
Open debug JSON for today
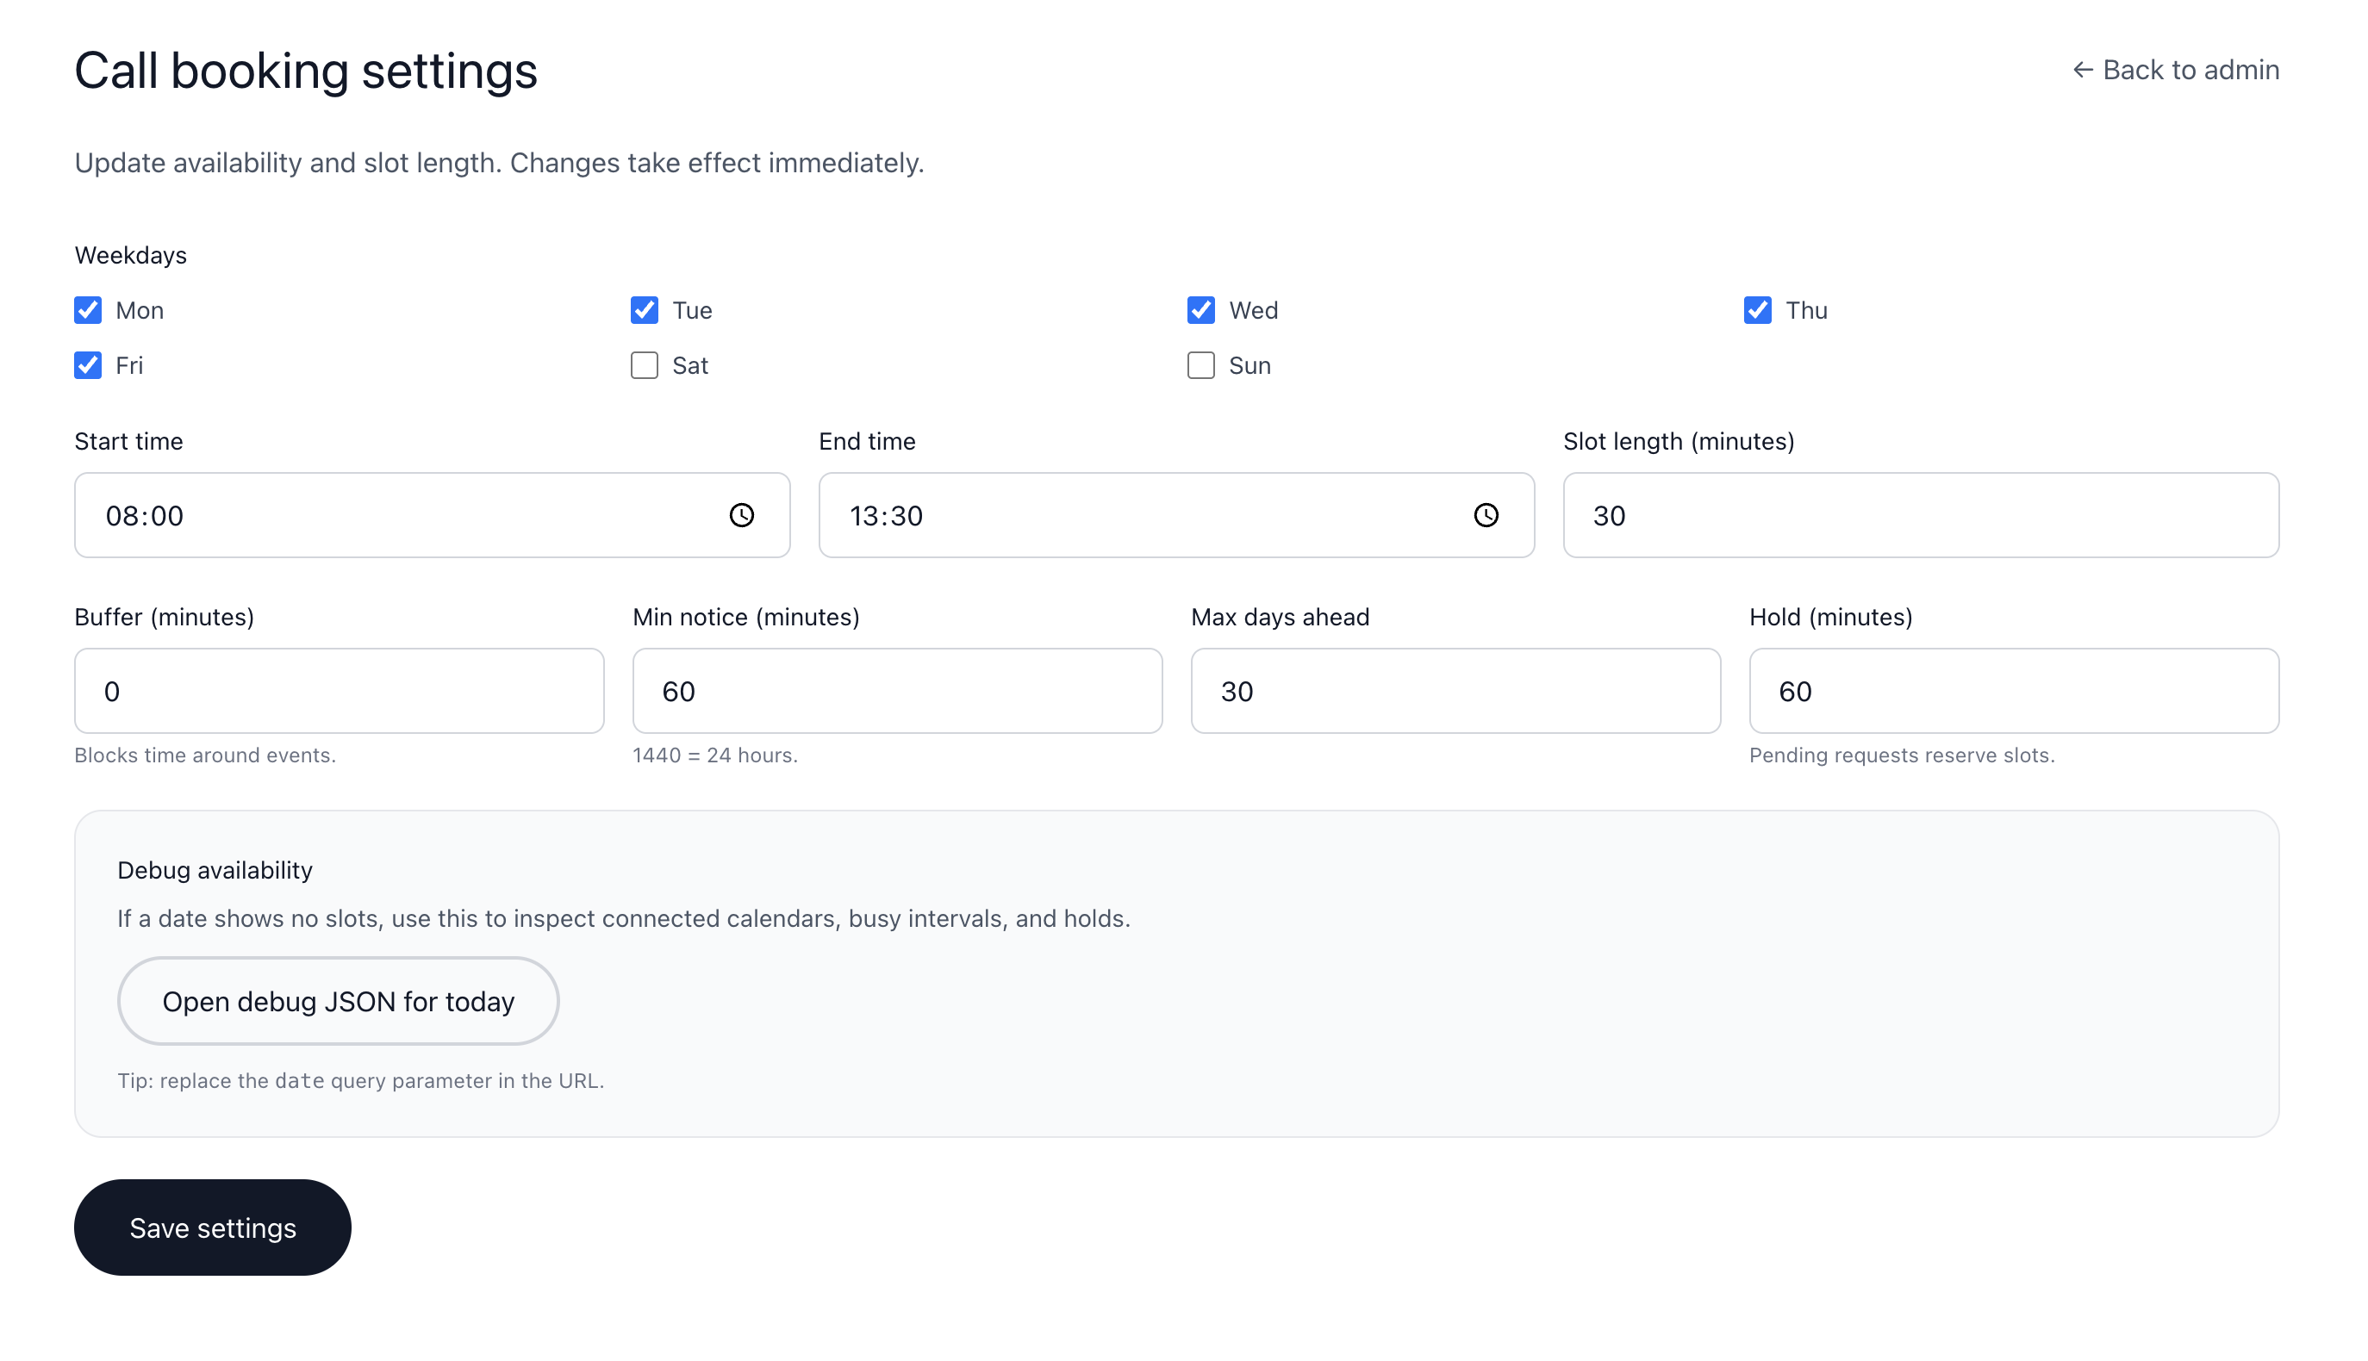pyautogui.click(x=338, y=1000)
